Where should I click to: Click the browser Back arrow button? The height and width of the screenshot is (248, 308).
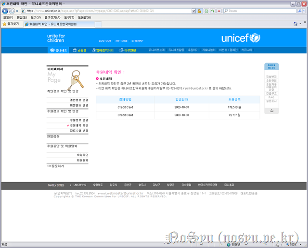[x=5, y=11]
